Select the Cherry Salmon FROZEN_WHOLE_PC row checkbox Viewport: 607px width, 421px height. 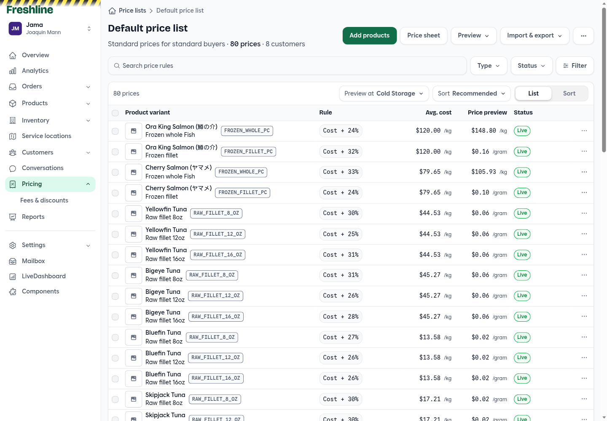coord(115,172)
